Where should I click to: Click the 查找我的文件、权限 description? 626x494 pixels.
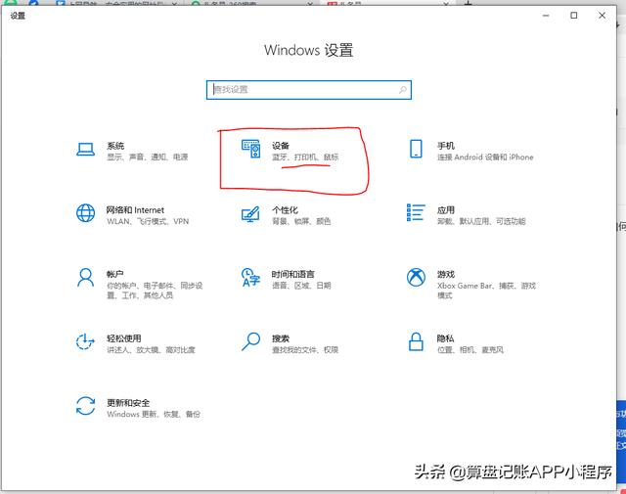[x=305, y=350]
